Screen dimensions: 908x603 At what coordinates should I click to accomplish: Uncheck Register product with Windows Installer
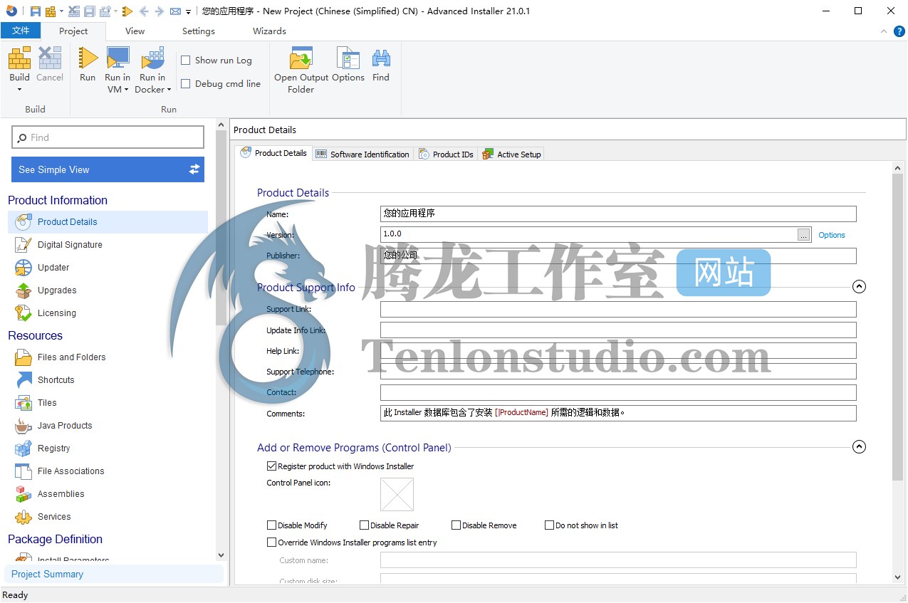271,466
